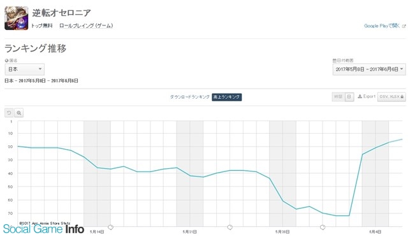Viewport: 408px width, 237px height.
Task: Click the ロールプレイング (ゲーム) category link
Action: tap(86, 25)
